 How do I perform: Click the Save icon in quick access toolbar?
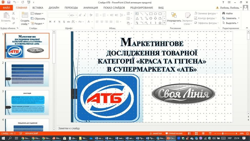click(8, 2)
